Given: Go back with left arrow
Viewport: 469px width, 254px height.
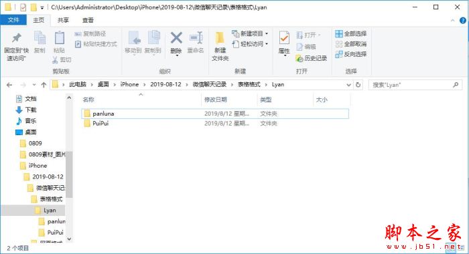Looking at the screenshot, I should pyautogui.click(x=9, y=85).
